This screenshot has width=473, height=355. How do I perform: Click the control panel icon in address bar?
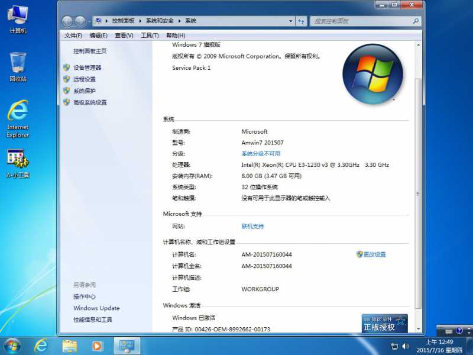click(98, 21)
